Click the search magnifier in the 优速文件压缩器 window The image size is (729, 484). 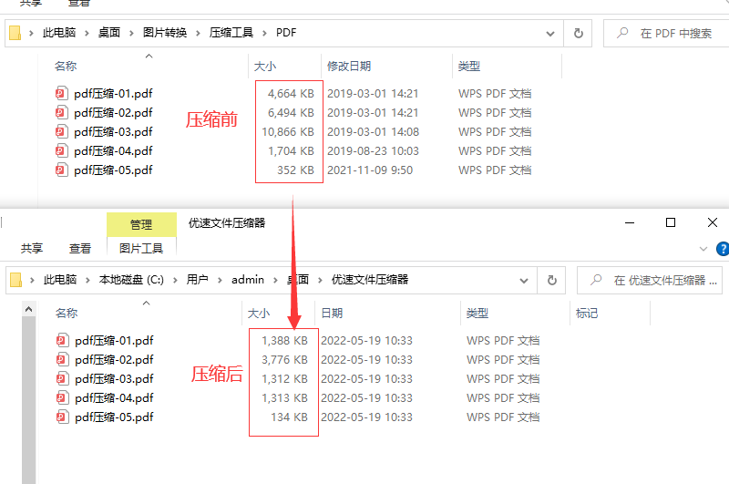[596, 280]
